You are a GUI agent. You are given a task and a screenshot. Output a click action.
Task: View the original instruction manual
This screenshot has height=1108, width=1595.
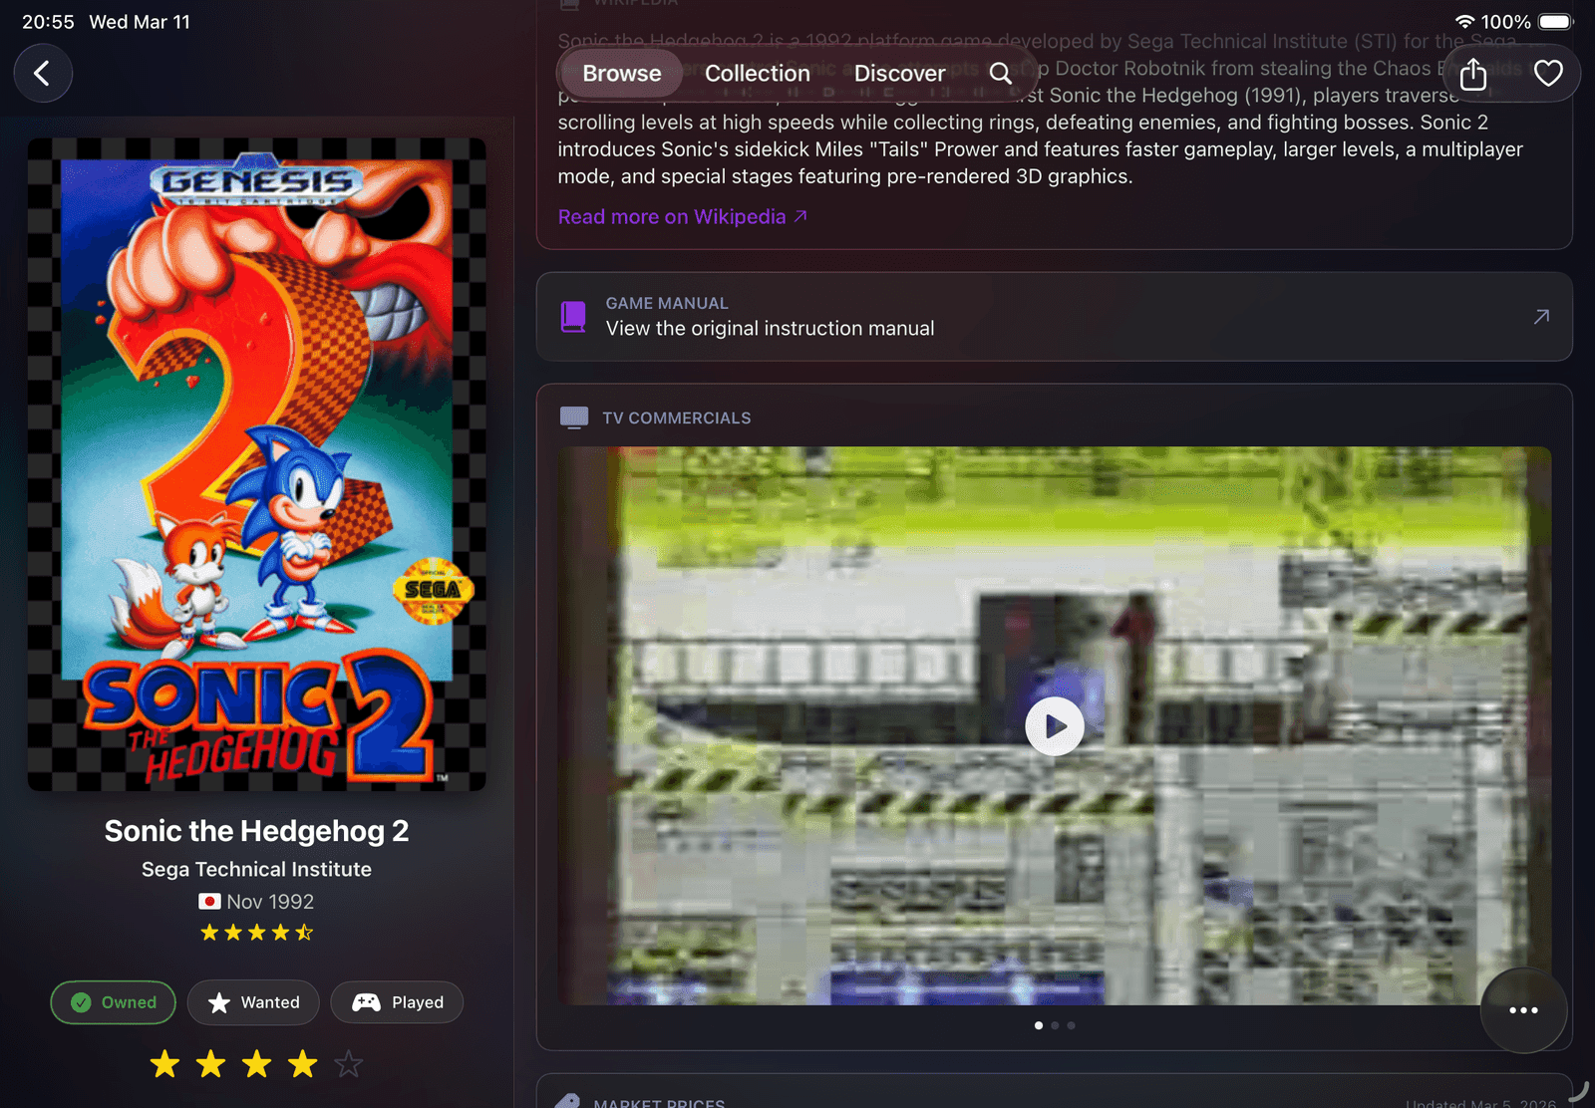click(x=1055, y=317)
